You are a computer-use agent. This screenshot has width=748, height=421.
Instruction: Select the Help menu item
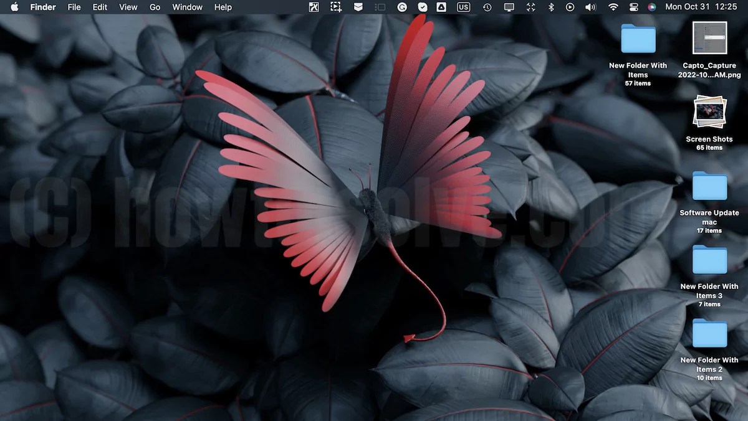[223, 7]
